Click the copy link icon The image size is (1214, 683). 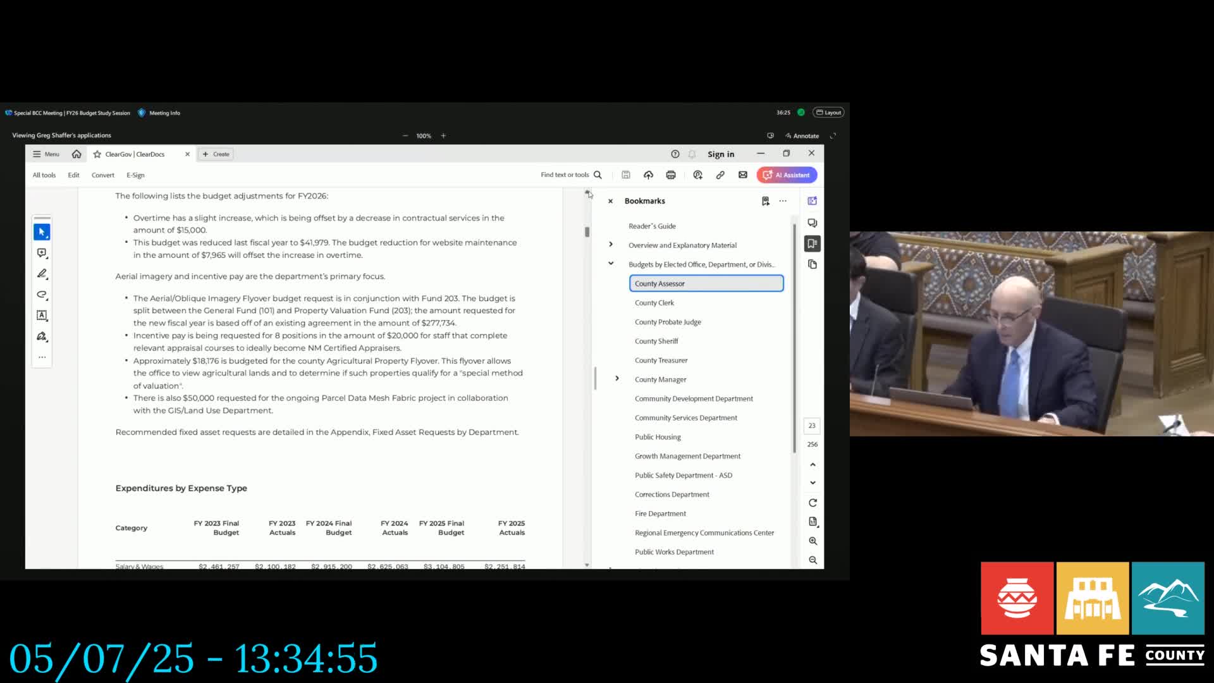(720, 175)
